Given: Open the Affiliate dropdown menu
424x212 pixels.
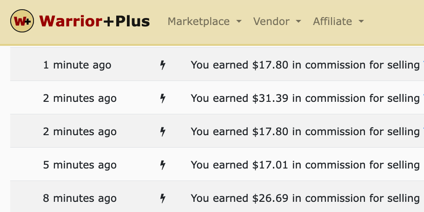Looking at the screenshot, I should (338, 21).
